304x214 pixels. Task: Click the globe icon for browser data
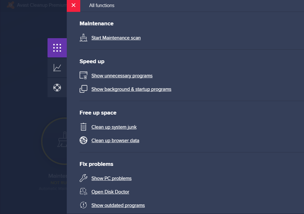83,141
